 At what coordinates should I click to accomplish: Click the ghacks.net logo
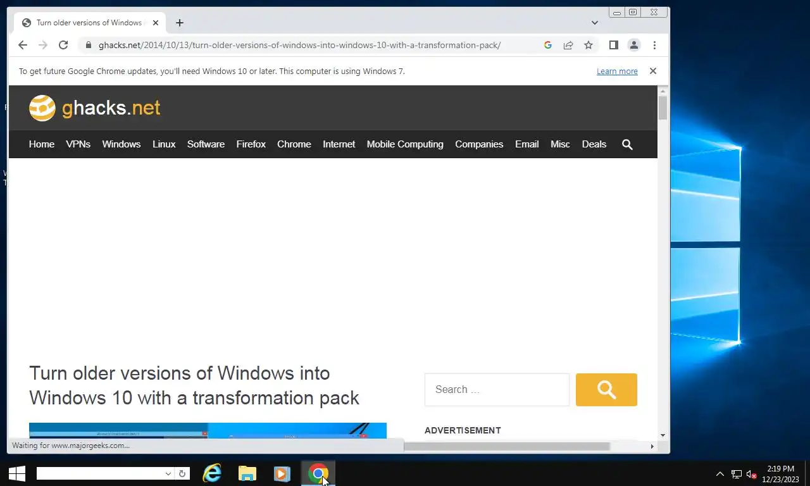(95, 108)
